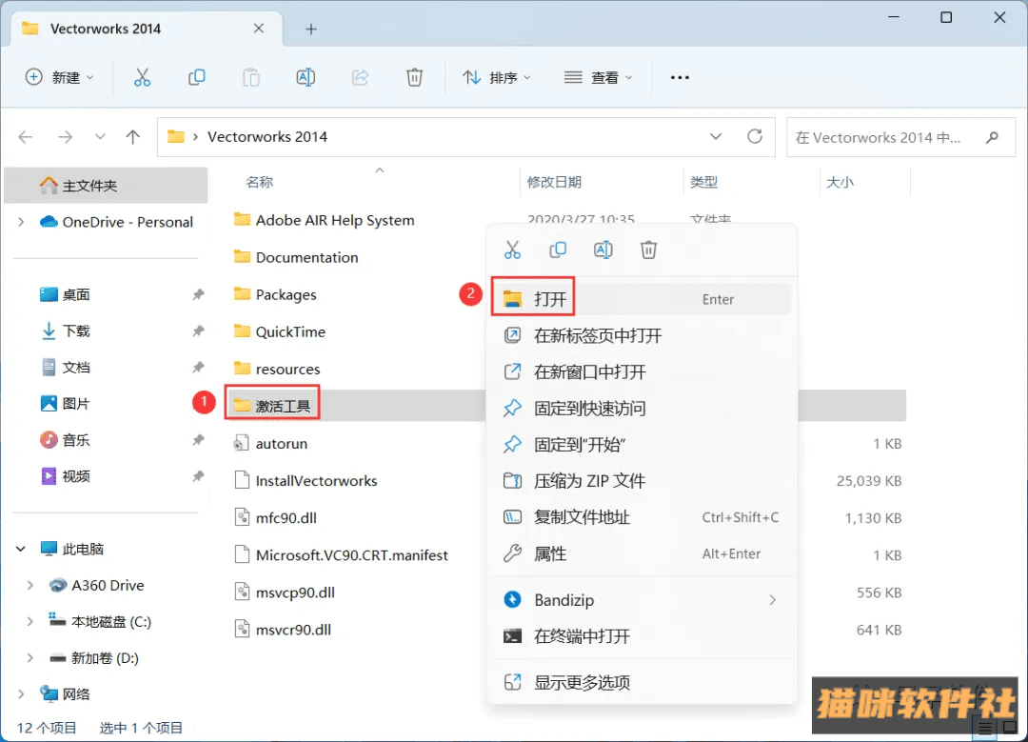
Task: Open 属性 from the context menu
Action: pyautogui.click(x=642, y=553)
